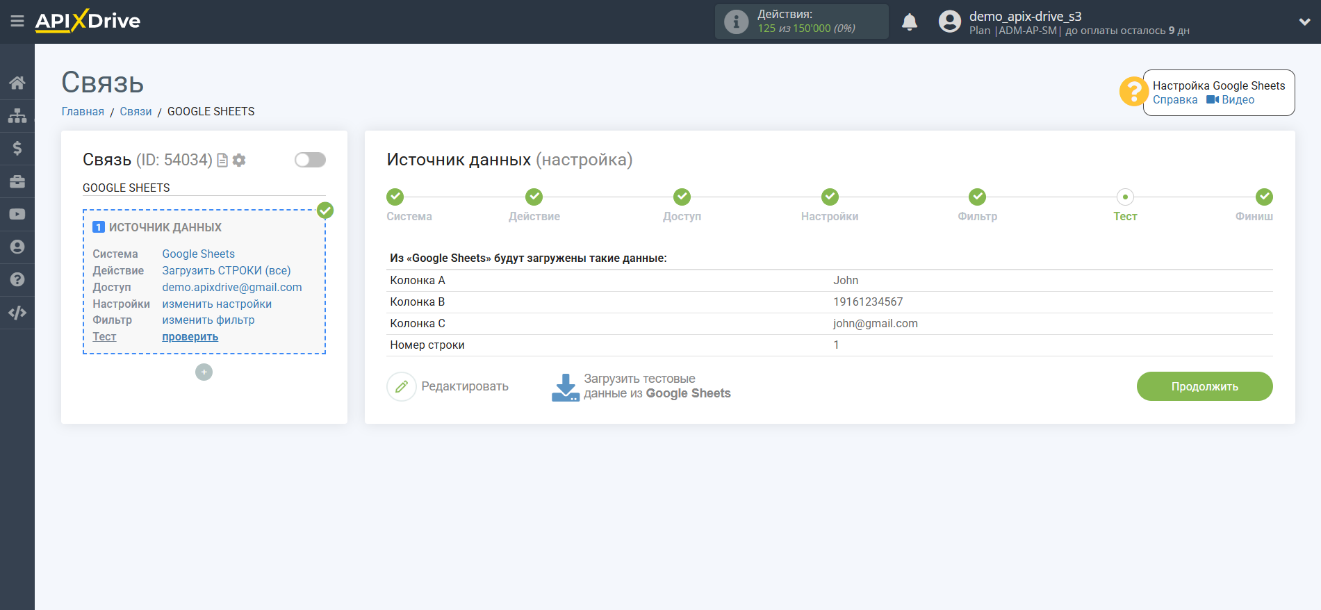The image size is (1321, 610).
Task: Click the connection notes document icon
Action: click(x=222, y=160)
